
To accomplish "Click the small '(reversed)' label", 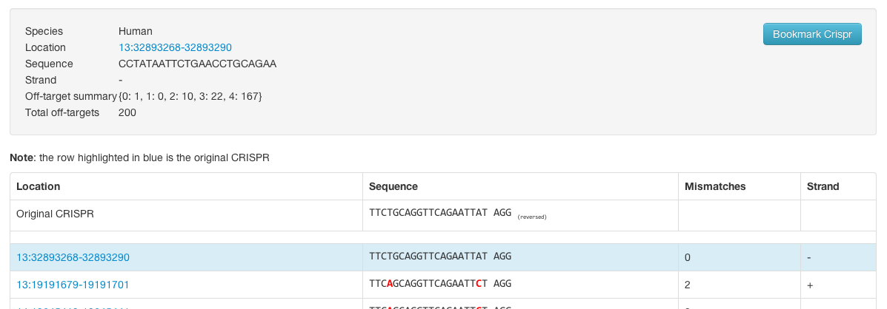I will click(531, 217).
